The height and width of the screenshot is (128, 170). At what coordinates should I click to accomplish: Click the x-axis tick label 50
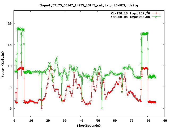pos(98,121)
